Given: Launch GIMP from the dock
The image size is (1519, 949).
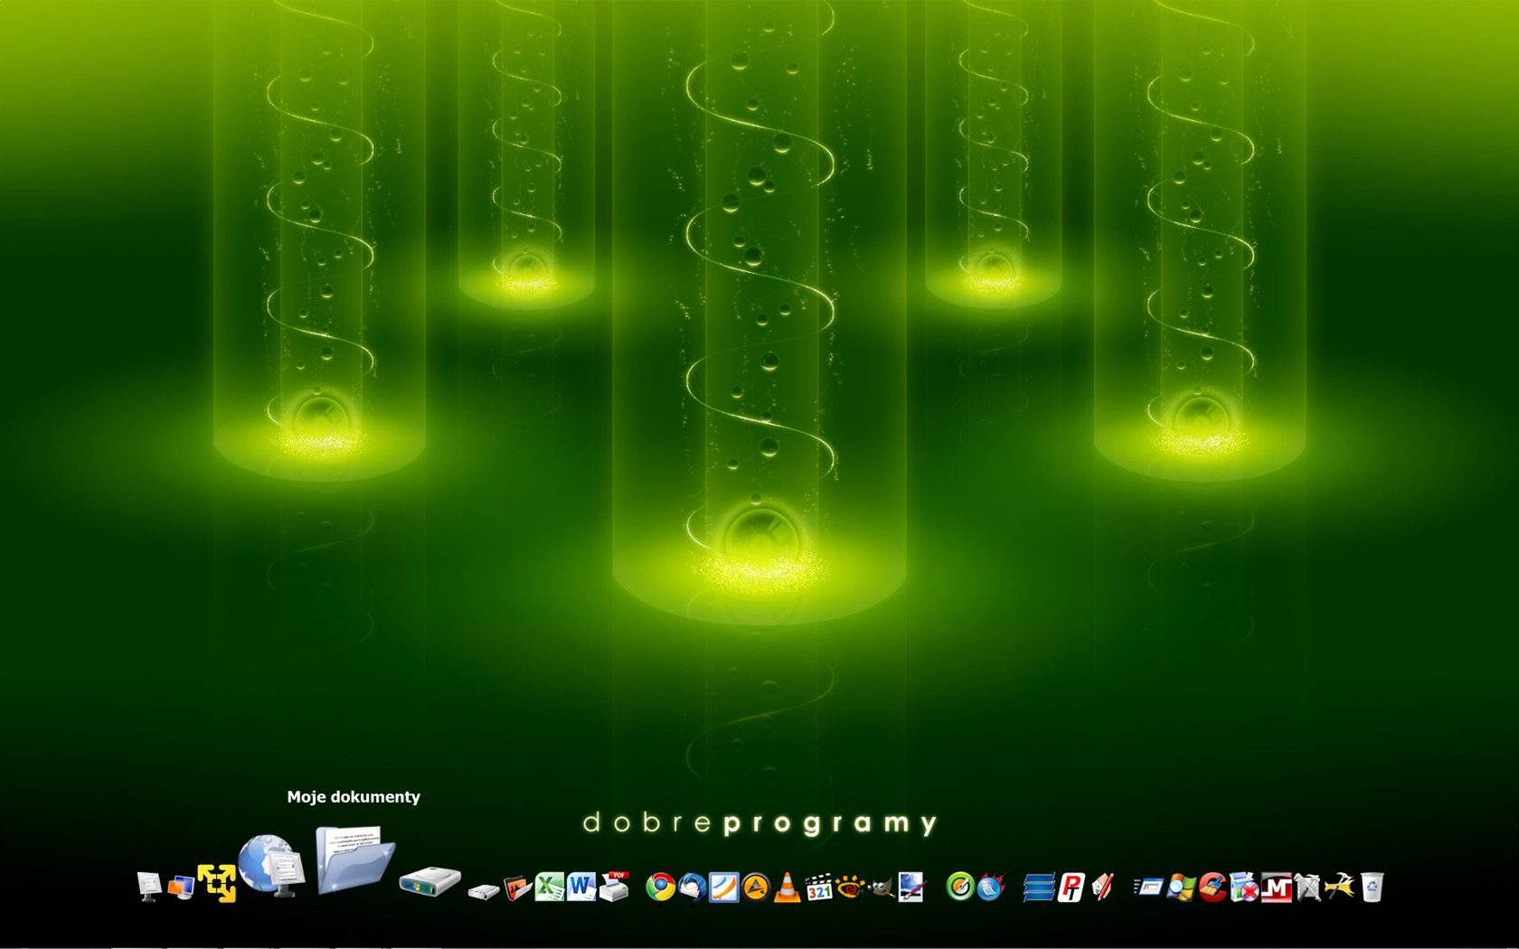Looking at the screenshot, I should [x=882, y=889].
